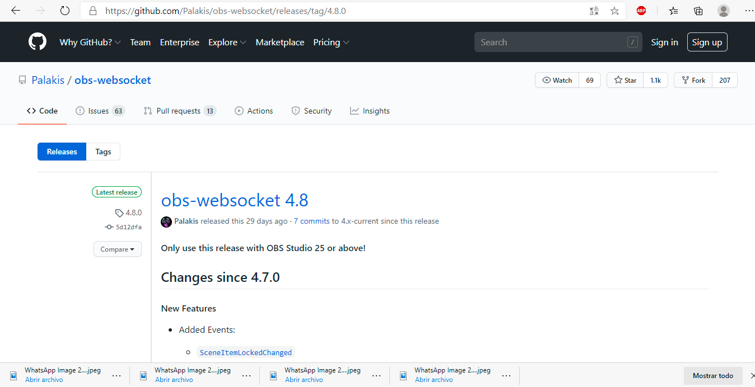Open the Pull requests tab
The height and width of the screenshot is (387, 755).
tap(179, 111)
